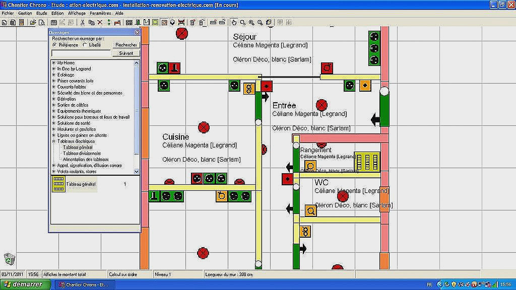Select the hand pan tool
This screenshot has width=516, height=290.
[x=234, y=22]
